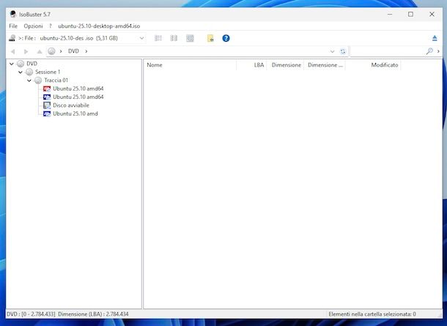Click the blue help question mark icon
The width and height of the screenshot is (447, 326).
tap(226, 38)
